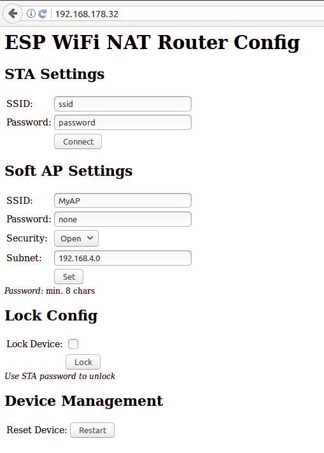This screenshot has width=324, height=453.
Task: Select the Soft AP Password field containing none
Action: pyautogui.click(x=123, y=219)
